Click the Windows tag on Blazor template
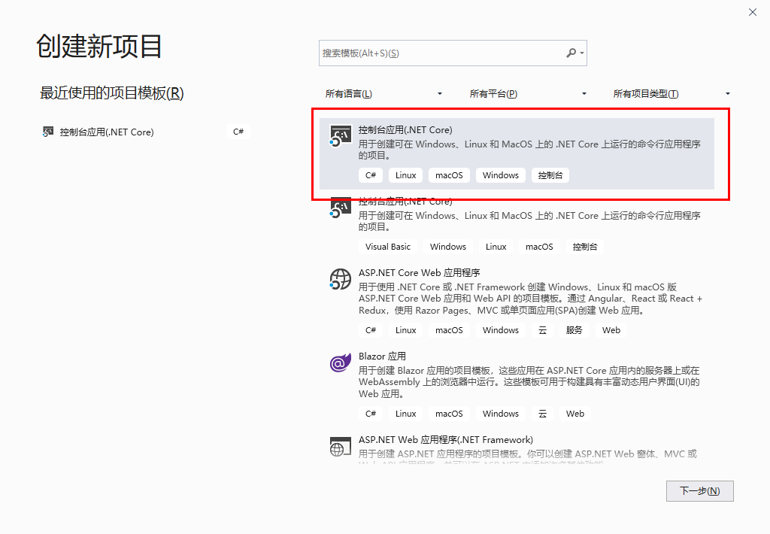 (x=500, y=414)
